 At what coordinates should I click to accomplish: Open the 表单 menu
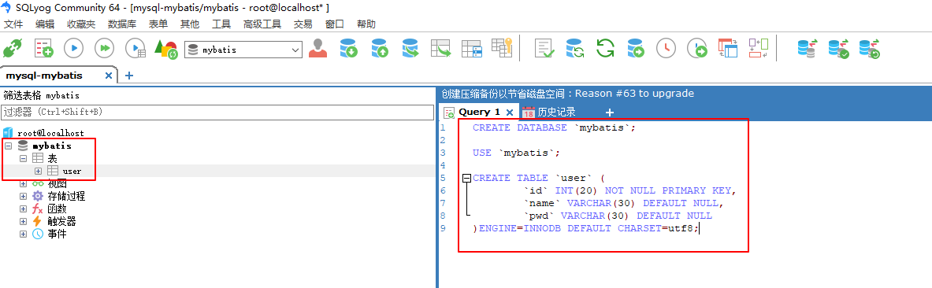click(x=158, y=24)
